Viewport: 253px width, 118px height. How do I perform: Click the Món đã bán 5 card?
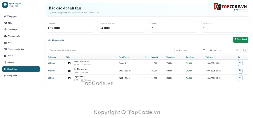[226, 26]
